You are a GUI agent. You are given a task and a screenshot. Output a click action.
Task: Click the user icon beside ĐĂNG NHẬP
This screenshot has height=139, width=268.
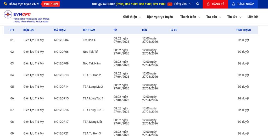234,4
